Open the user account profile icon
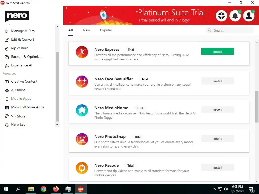Viewport: 259px width, 194px height. 249,16
